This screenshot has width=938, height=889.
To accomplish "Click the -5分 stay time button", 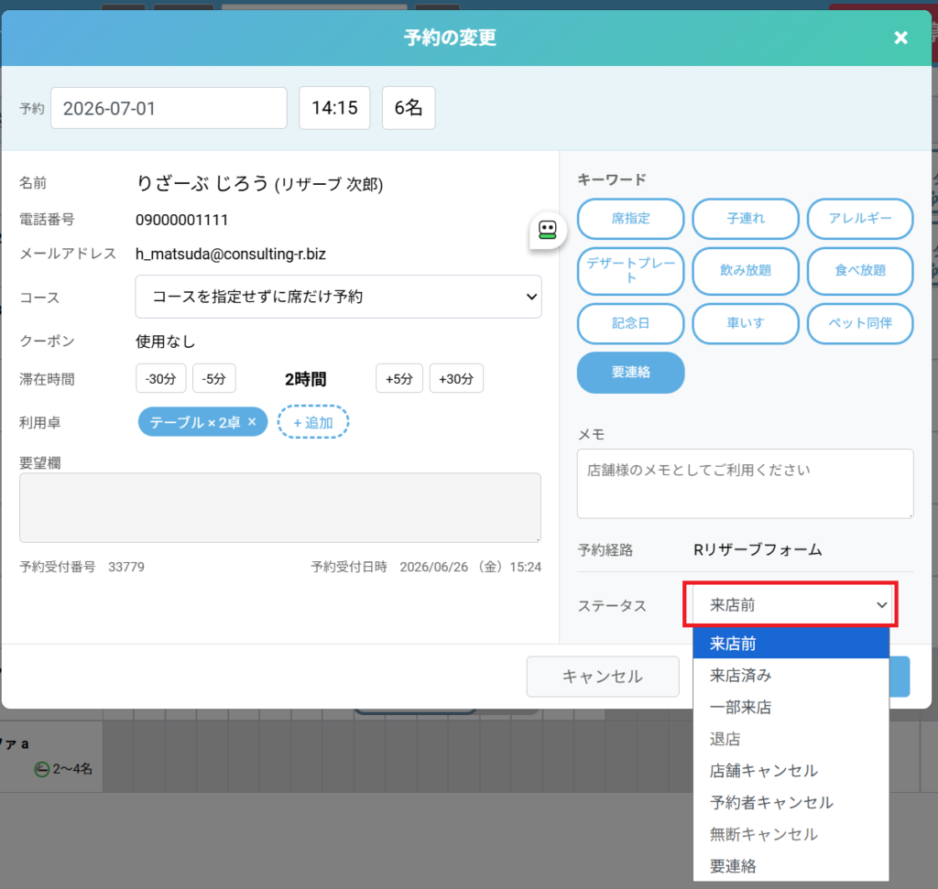I will pos(214,378).
